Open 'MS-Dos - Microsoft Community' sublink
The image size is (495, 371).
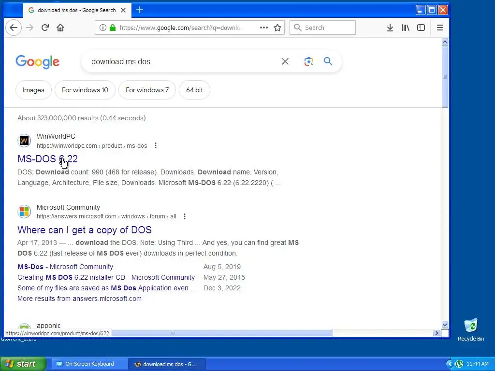point(65,267)
